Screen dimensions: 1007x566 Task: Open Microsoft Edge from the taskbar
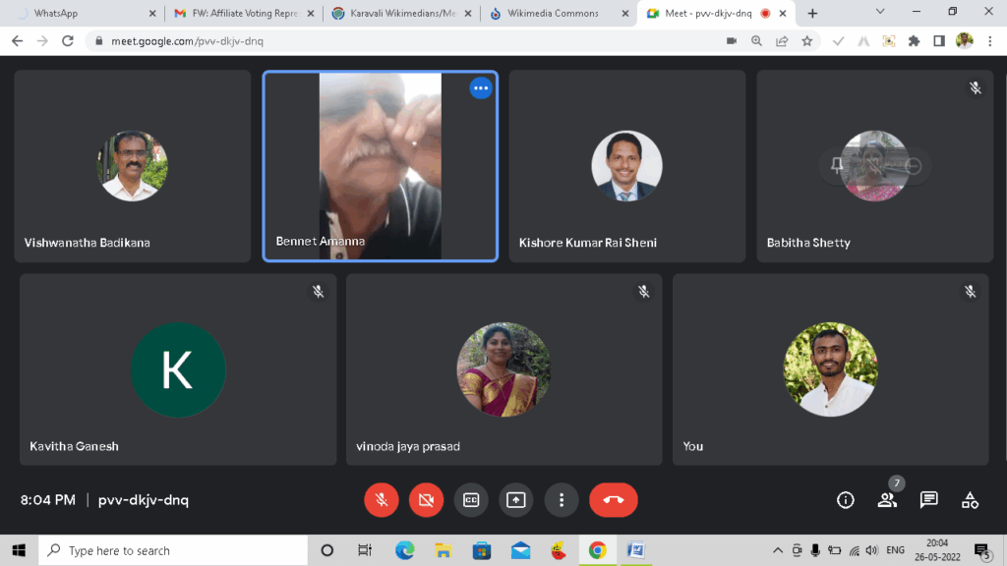(x=405, y=550)
